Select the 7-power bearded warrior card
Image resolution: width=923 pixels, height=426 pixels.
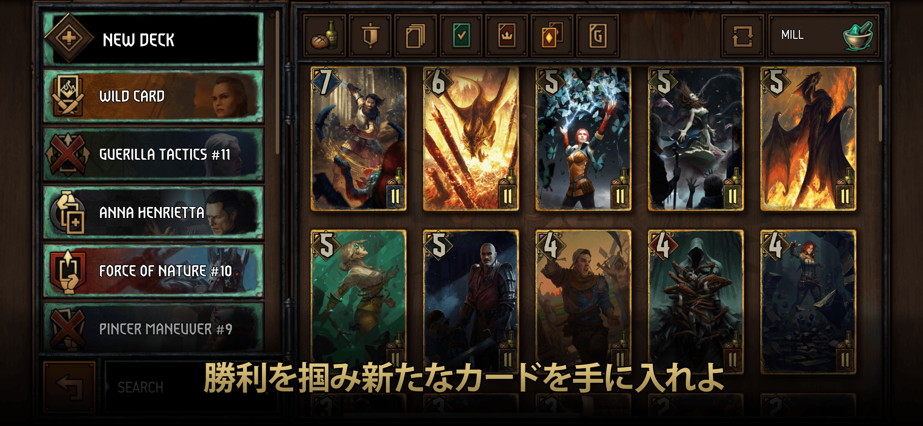(x=359, y=139)
